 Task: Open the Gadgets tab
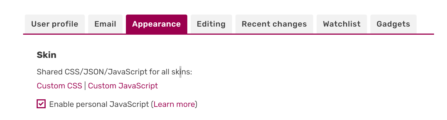(x=393, y=24)
